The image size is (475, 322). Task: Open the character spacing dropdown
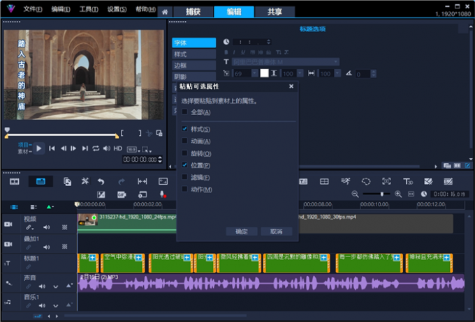(337, 73)
